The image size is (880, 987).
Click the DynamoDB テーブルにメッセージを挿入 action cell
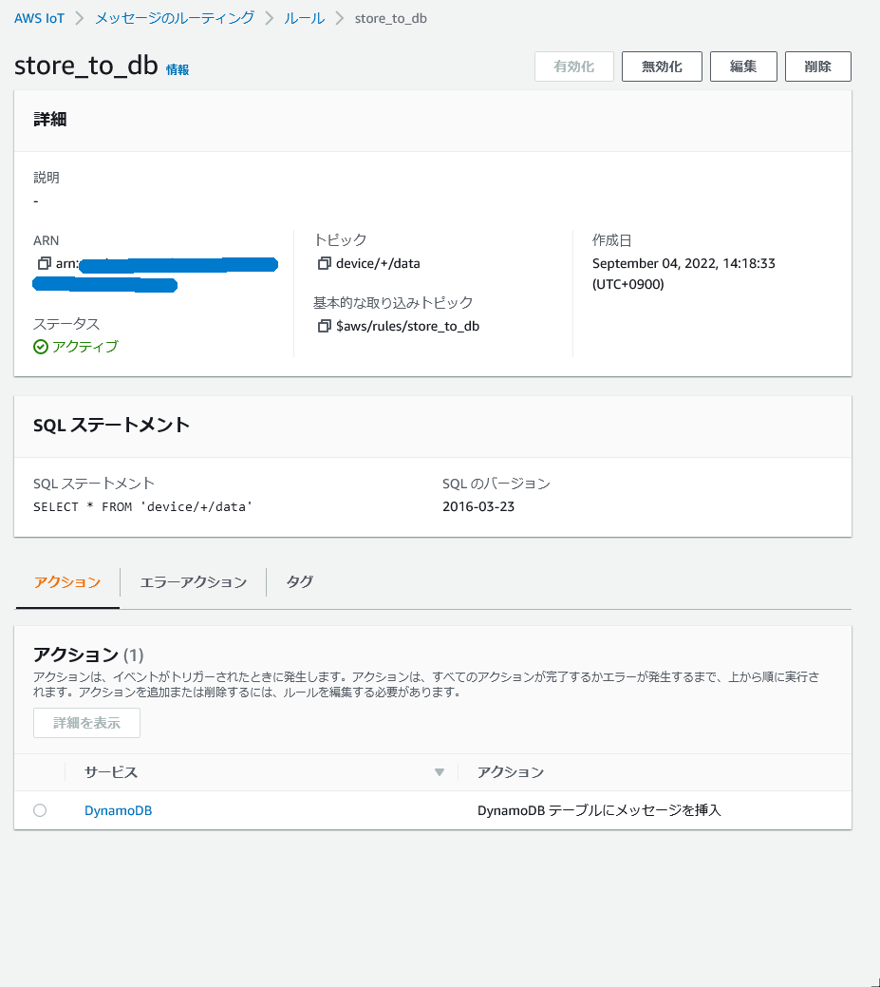[599, 810]
